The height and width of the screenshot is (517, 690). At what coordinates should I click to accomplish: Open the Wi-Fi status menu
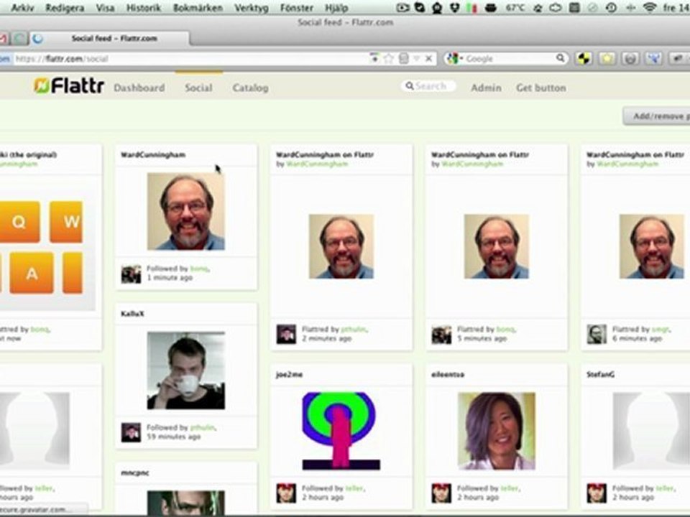(650, 7)
